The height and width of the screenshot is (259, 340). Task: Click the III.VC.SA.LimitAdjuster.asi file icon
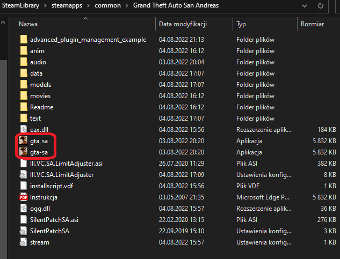[x=23, y=164]
